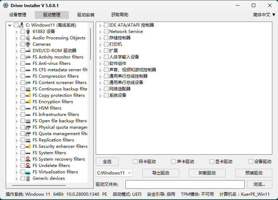Click the red icon for FS System recovery filters
This screenshot has height=200, width=278.
tap(28, 159)
